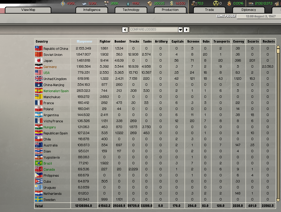Open the Compare Losses dropdown arrow
The width and height of the screenshot is (281, 212).
click(180, 30)
